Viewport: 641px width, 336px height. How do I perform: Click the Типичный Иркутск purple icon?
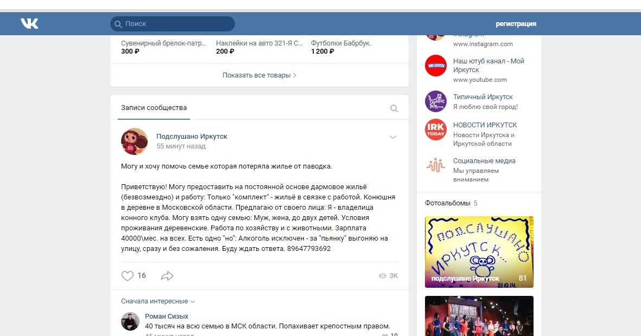point(436,101)
